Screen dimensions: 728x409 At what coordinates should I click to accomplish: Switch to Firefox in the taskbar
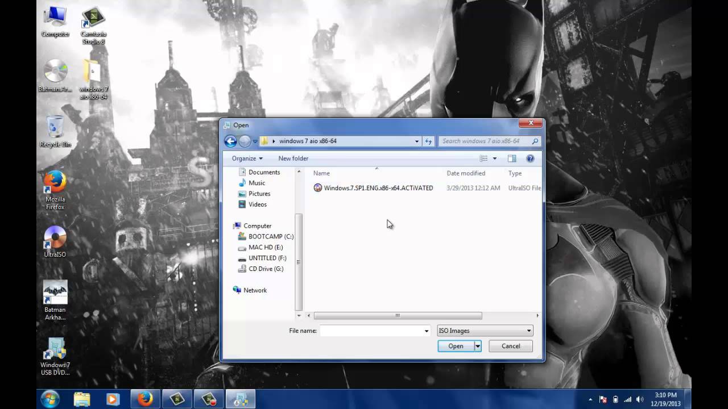tap(145, 399)
